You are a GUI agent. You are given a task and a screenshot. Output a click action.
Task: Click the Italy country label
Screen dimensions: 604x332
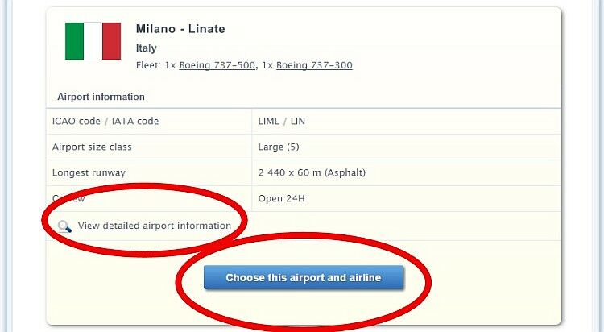pyautogui.click(x=147, y=48)
